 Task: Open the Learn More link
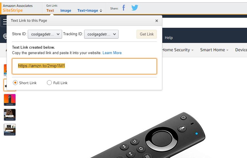[112, 53]
